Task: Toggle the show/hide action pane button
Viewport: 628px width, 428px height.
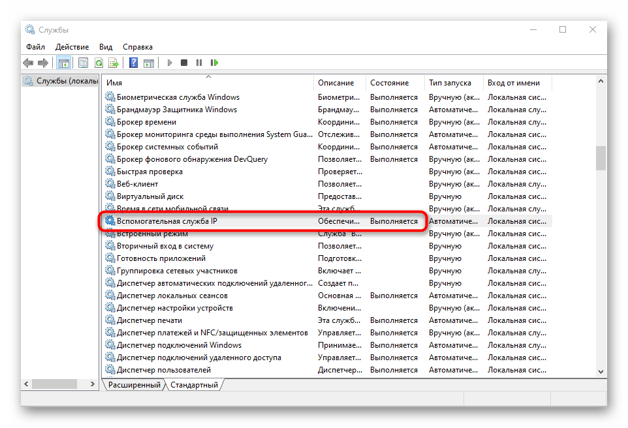Action: pyautogui.click(x=149, y=63)
